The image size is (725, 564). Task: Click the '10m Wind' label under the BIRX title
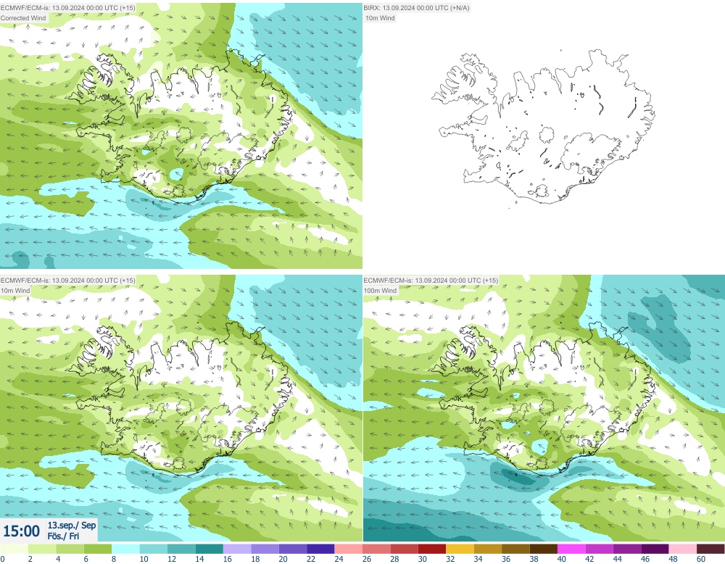[x=380, y=18]
